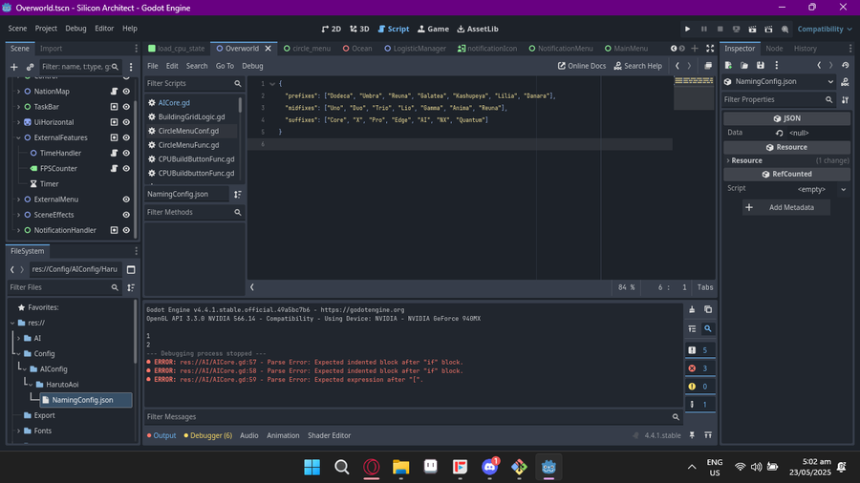Image resolution: width=860 pixels, height=483 pixels.
Task: Expand the Fonts folder
Action: (19, 430)
